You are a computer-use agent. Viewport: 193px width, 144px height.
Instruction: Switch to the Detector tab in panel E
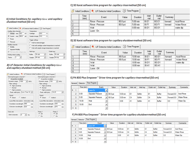point(82,83)
